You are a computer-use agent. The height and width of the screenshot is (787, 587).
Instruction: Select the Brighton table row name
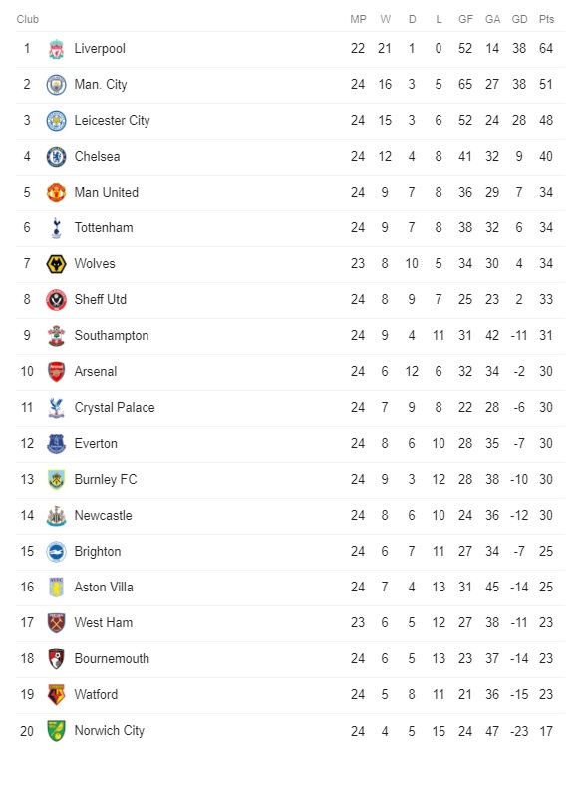coord(98,552)
